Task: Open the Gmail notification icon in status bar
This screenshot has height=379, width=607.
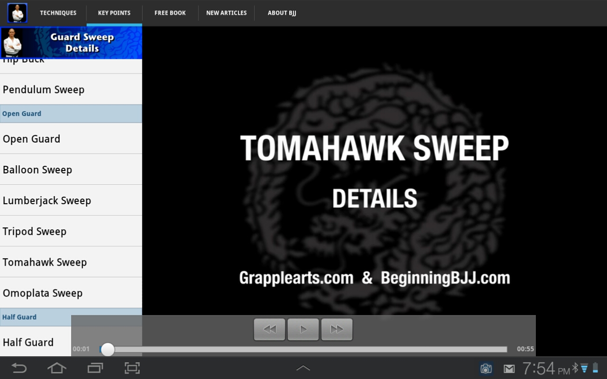Action: 509,368
